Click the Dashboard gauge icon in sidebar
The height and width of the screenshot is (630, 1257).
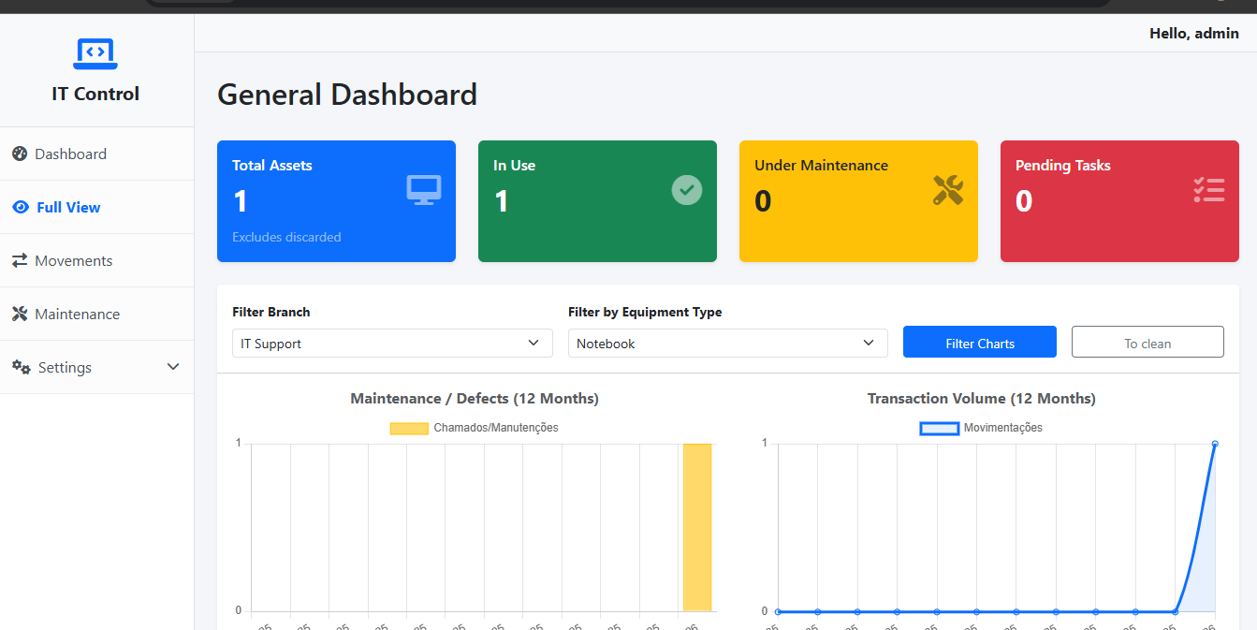(20, 154)
